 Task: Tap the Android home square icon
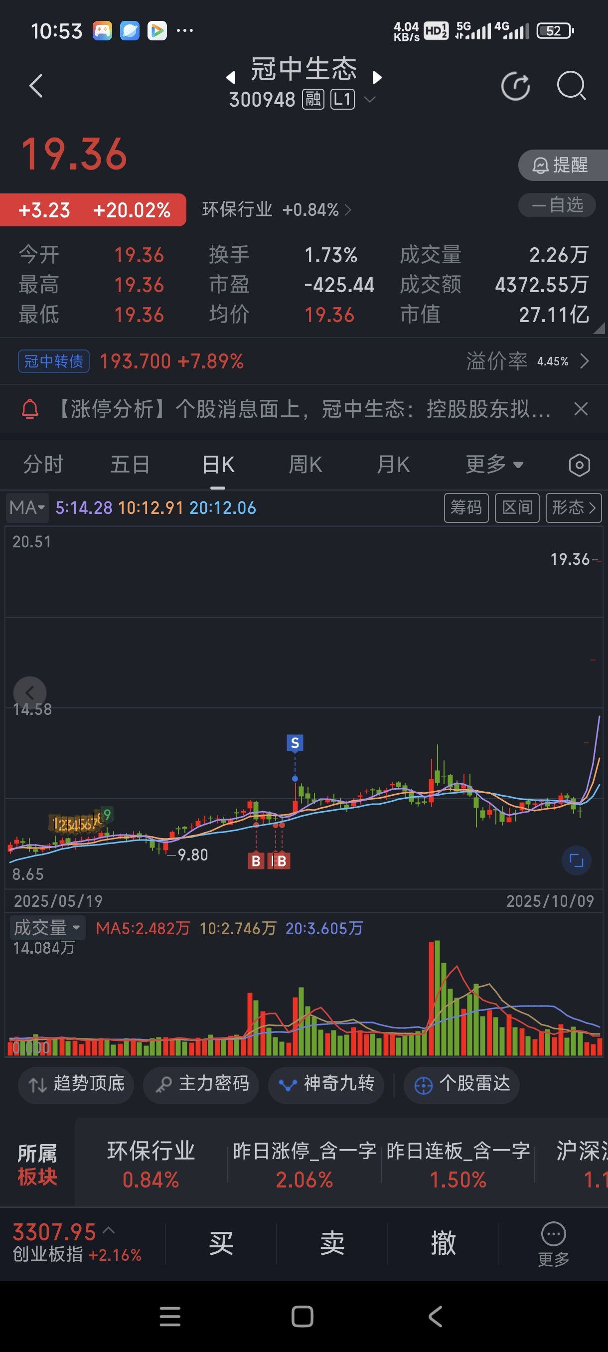(x=303, y=1316)
